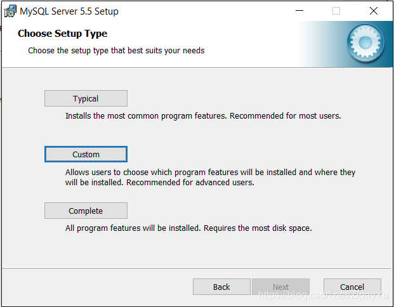Go Back to the previous step
This screenshot has width=394, height=307.
[221, 287]
